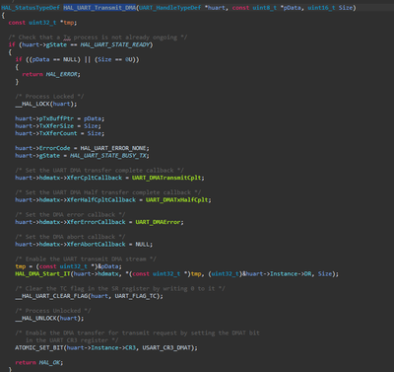The width and height of the screenshot is (394, 372).
Task: Click the UART_FLAG_TC argument
Action: click(135, 296)
